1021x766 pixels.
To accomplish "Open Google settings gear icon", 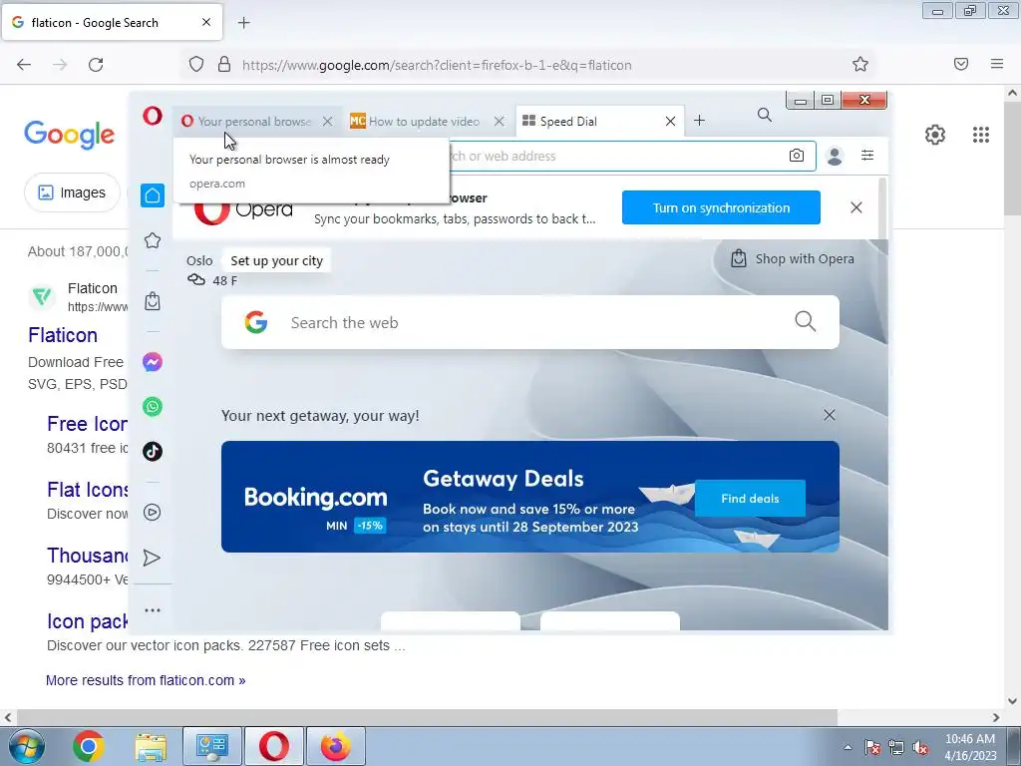I will pos(935,135).
